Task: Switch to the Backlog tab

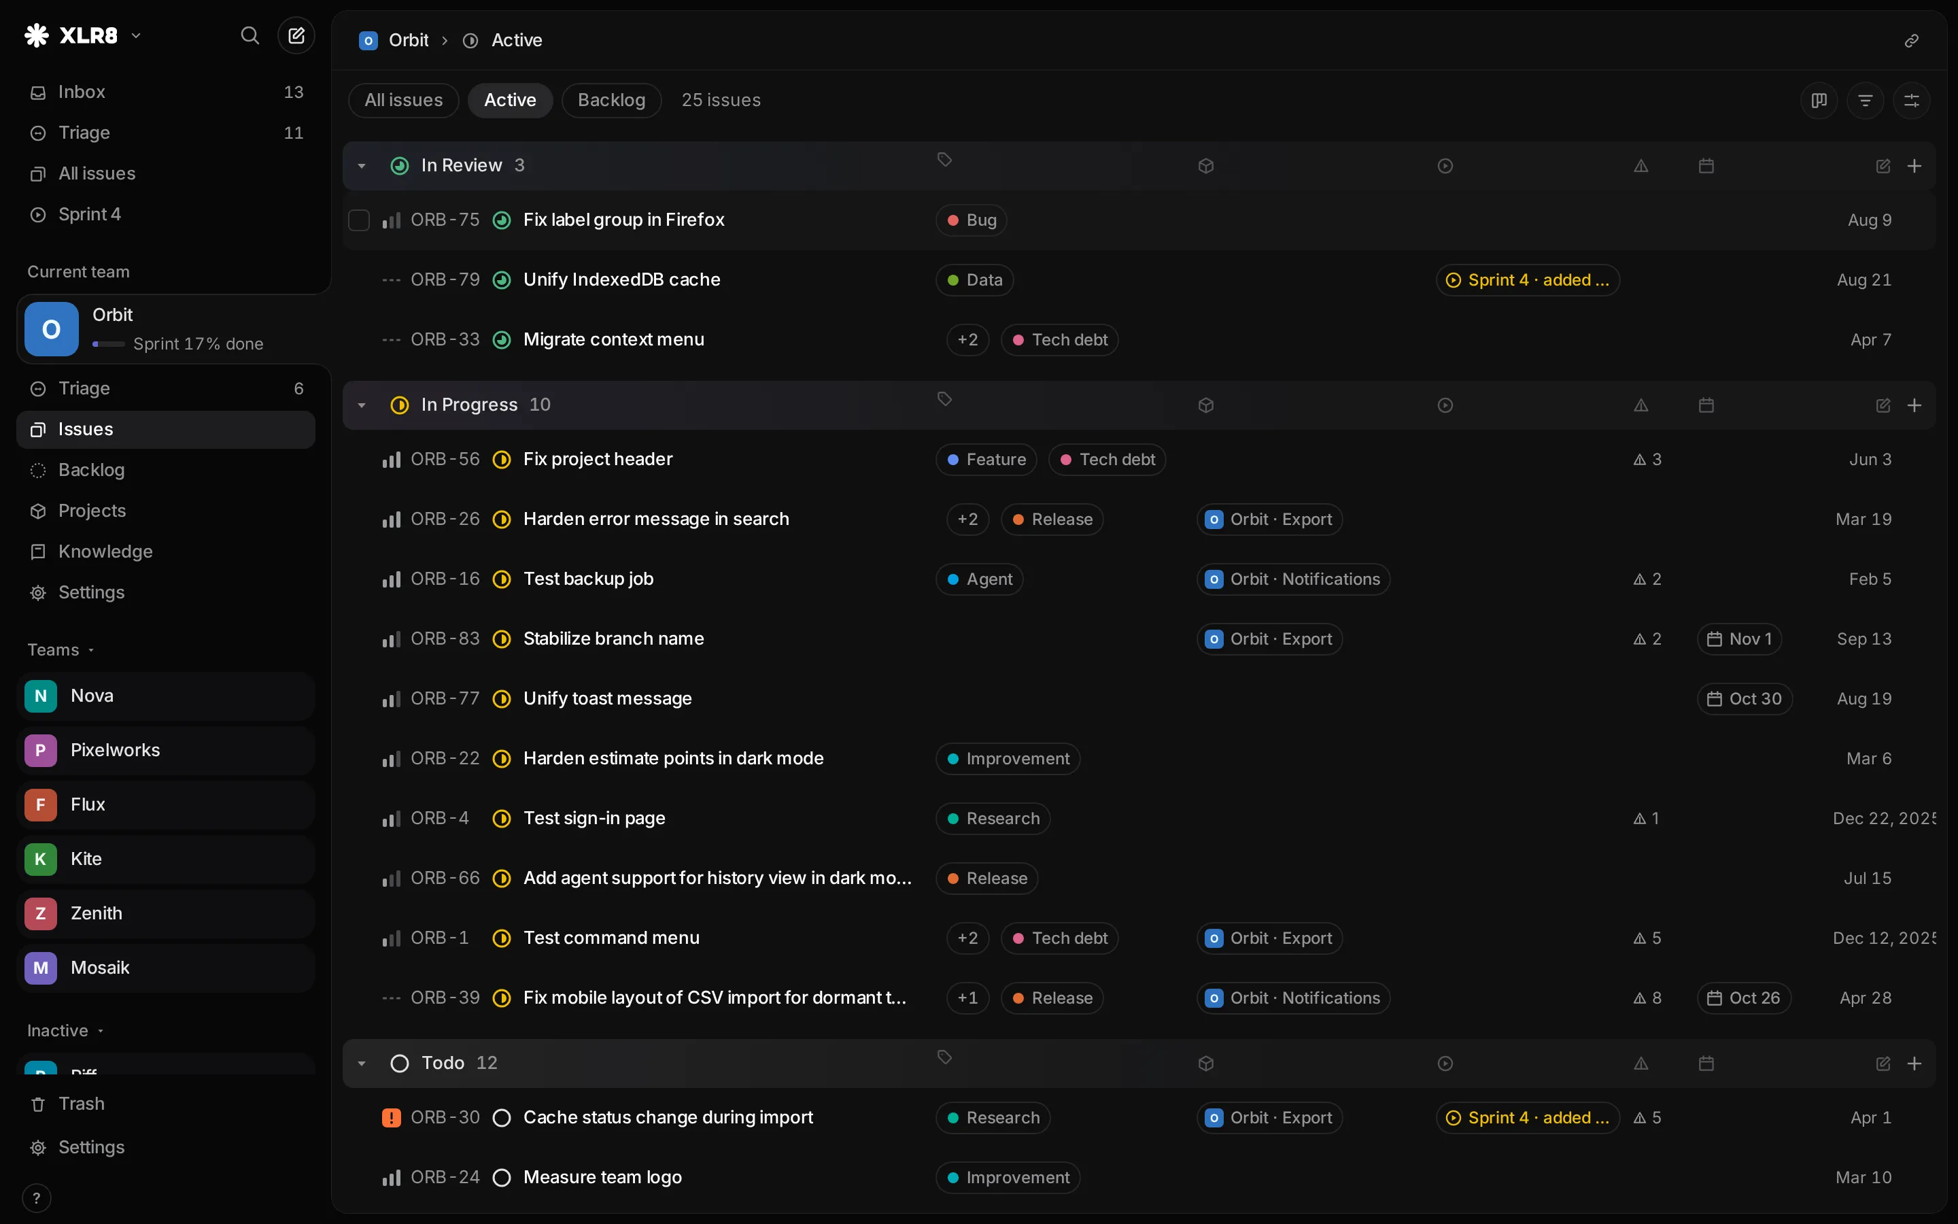Action: coord(612,101)
